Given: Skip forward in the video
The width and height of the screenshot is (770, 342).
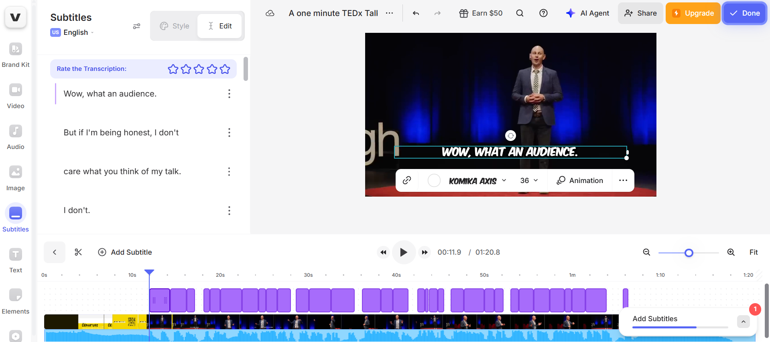Looking at the screenshot, I should tap(425, 252).
